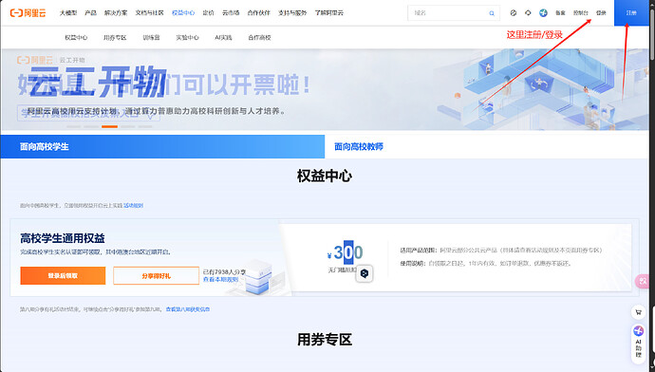
Task: Open the 查看第八期获奖信息 link
Action: tap(188, 309)
